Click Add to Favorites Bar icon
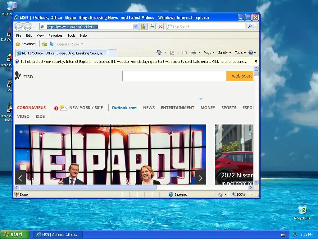Image resolution: width=318 pixels, height=239 pixels. 44,44
